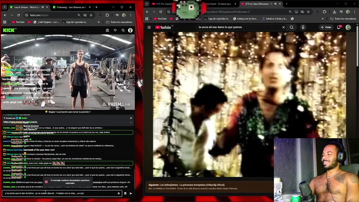Open the Kick following heart icon
The height and width of the screenshot is (202, 359).
[115, 30]
